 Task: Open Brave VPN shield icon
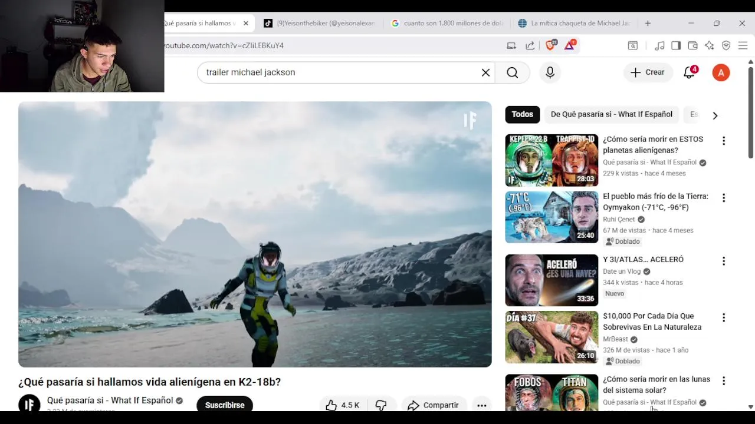pos(726,45)
